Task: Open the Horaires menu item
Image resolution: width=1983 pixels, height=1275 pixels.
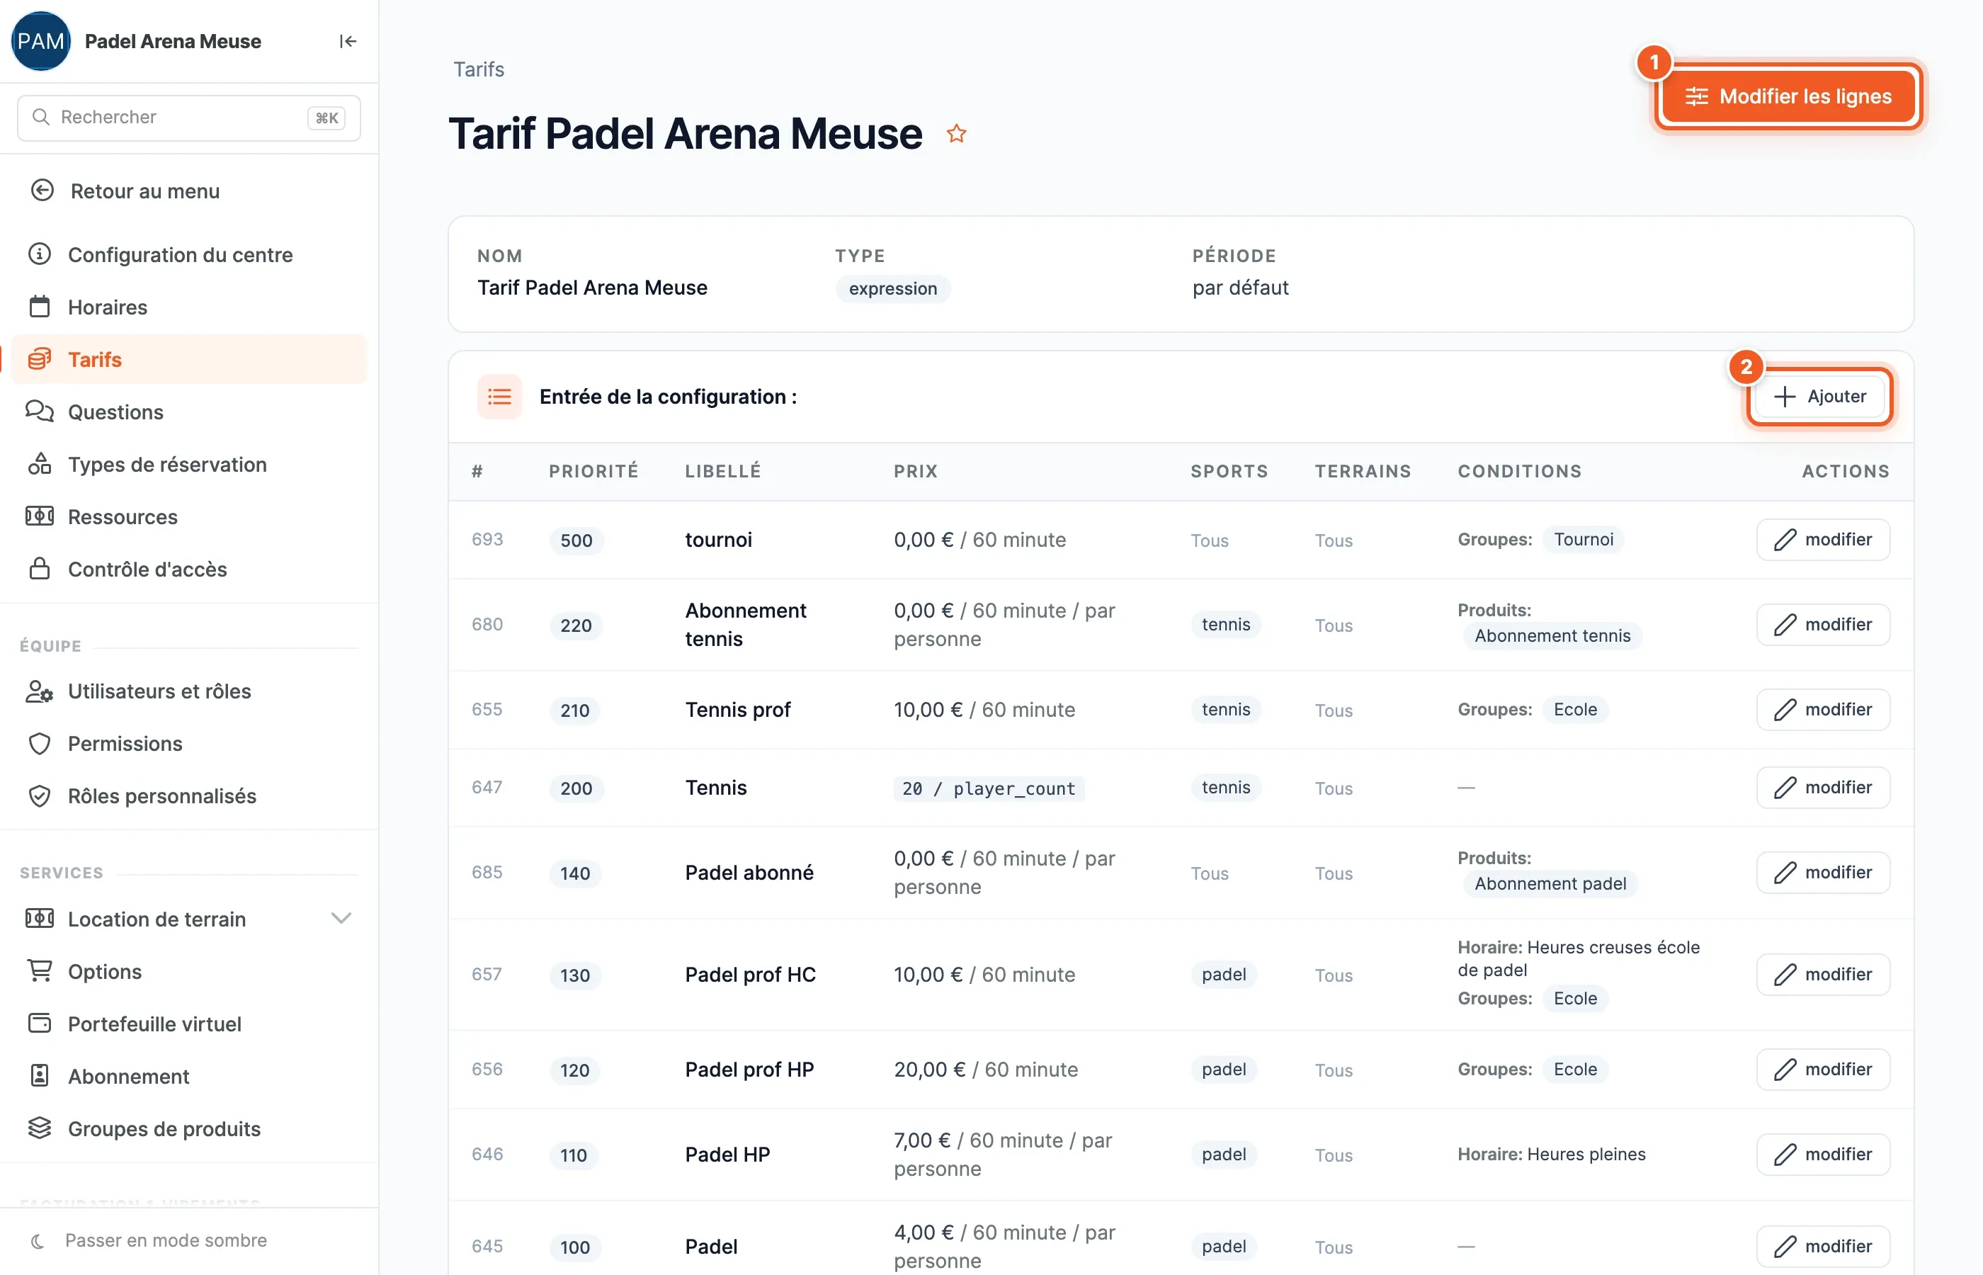Action: (x=190, y=307)
